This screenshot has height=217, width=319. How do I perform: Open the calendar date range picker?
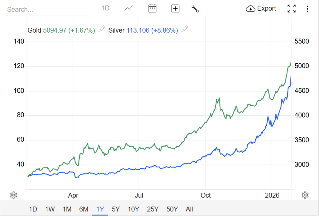coord(152,9)
